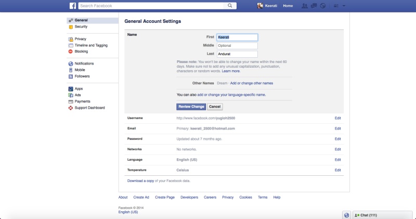Open Timeline and Tagging settings
Viewport: 416px width, 219px height.
pos(91,45)
